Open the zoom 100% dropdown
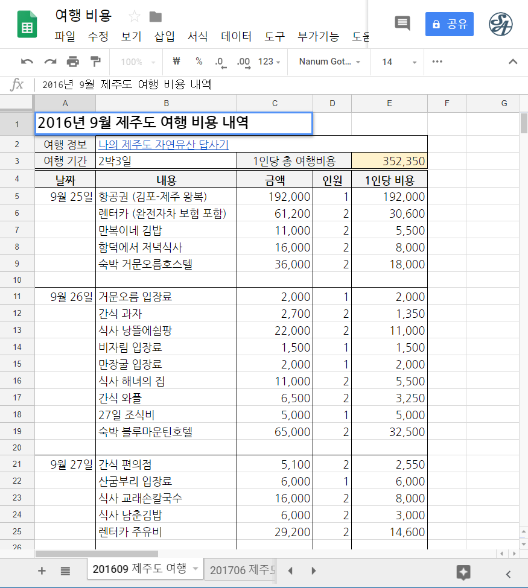 point(138,62)
